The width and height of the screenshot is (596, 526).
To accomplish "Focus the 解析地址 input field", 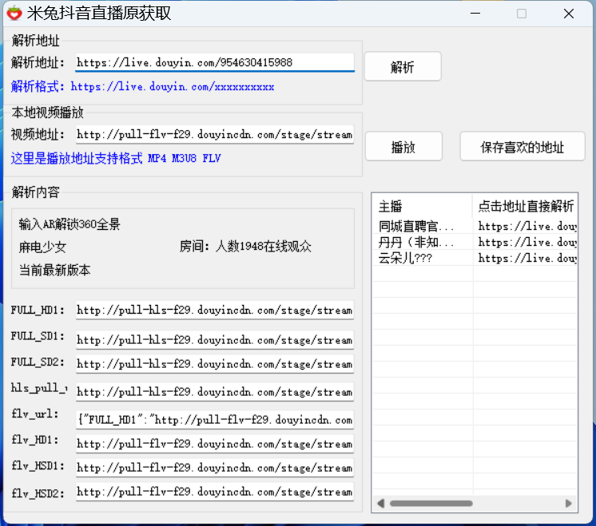I will tap(215, 62).
